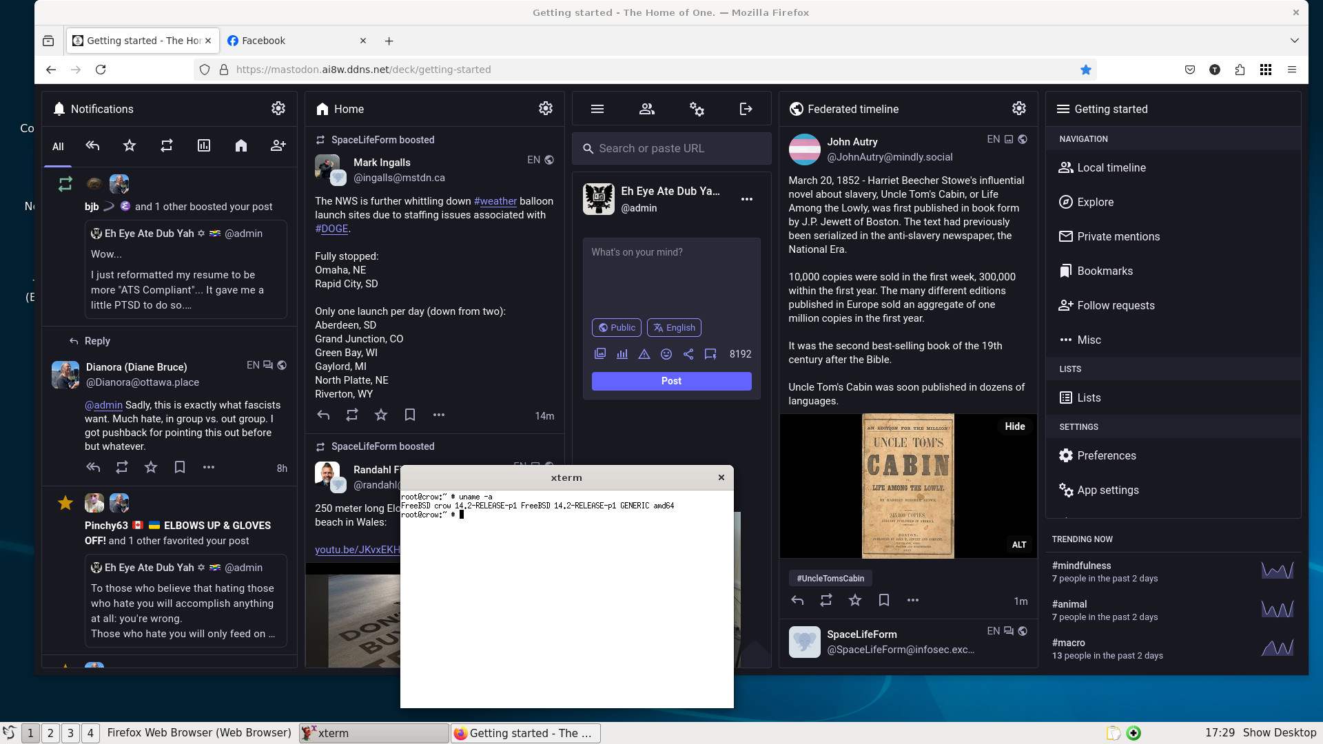Expand the Misc menu item

pos(1173,340)
